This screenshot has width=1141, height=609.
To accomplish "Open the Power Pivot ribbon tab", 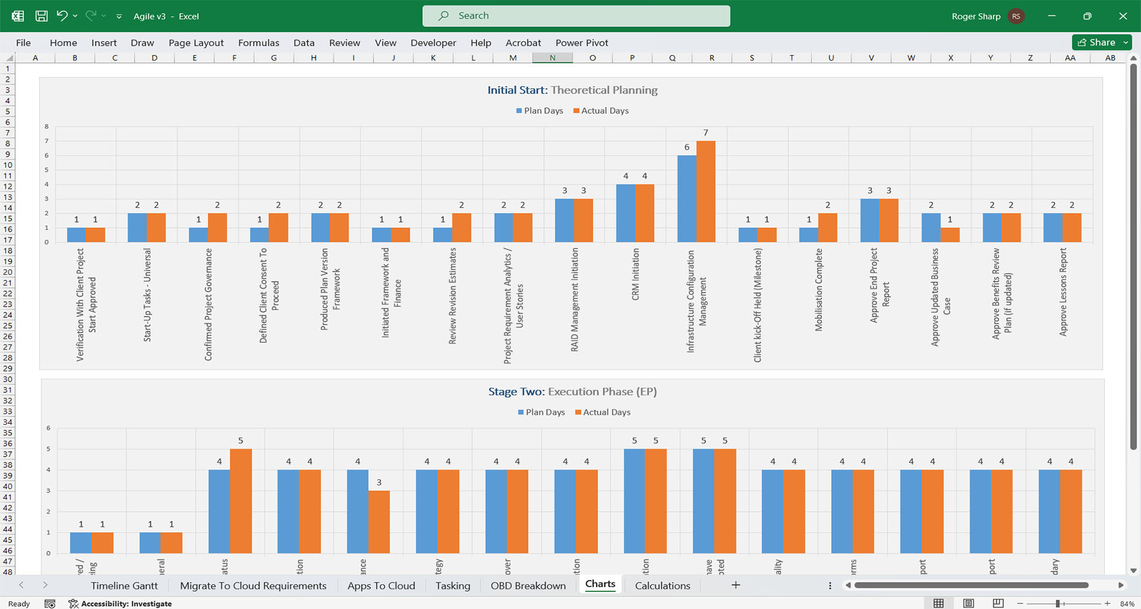I will (x=581, y=43).
